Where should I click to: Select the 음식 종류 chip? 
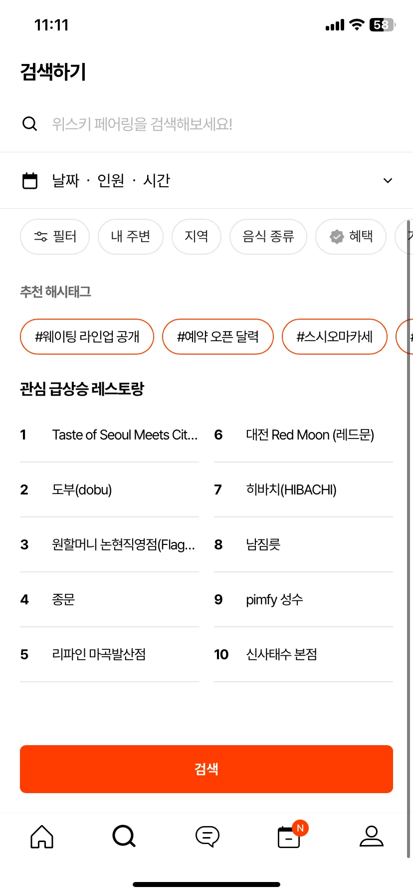click(x=268, y=237)
